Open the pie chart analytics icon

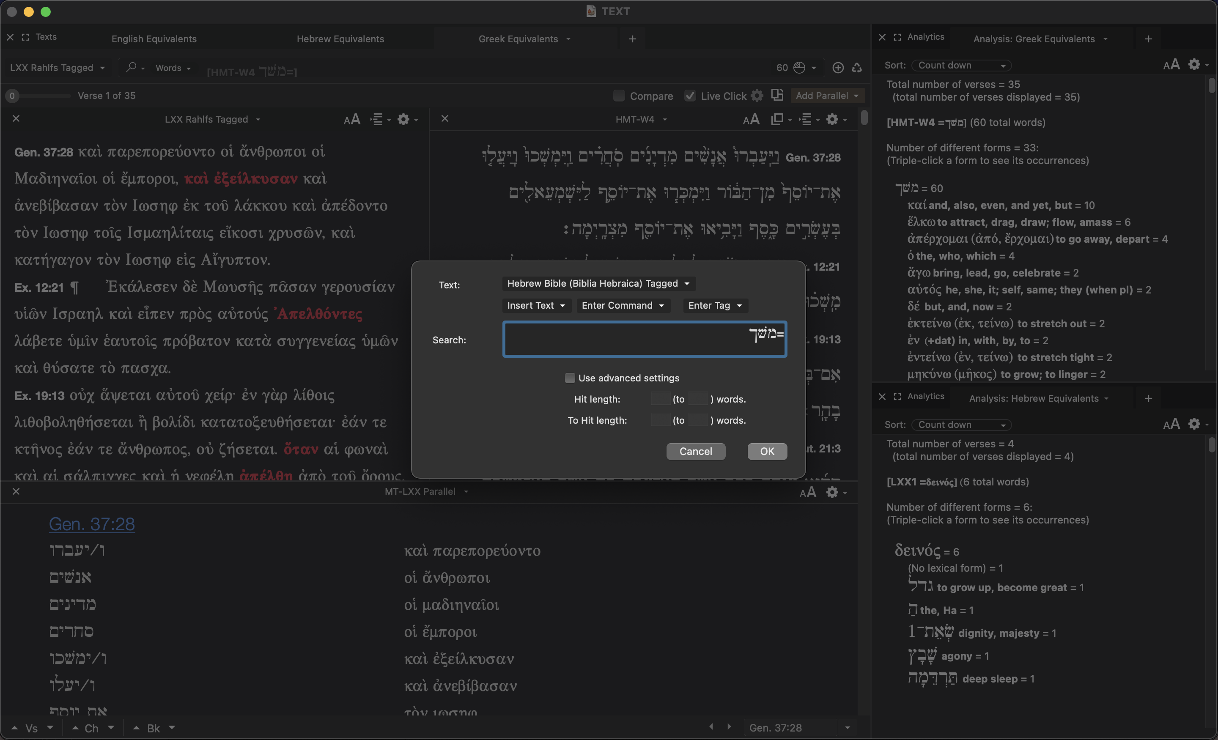click(x=799, y=67)
